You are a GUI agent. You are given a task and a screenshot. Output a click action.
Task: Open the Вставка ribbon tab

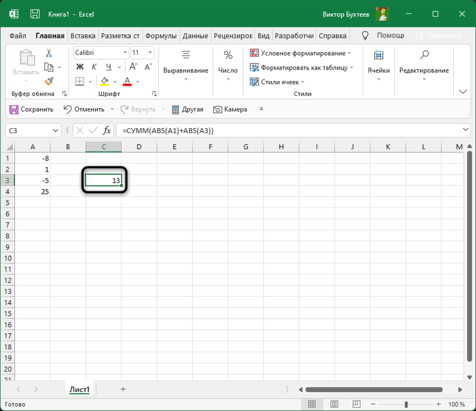point(83,35)
